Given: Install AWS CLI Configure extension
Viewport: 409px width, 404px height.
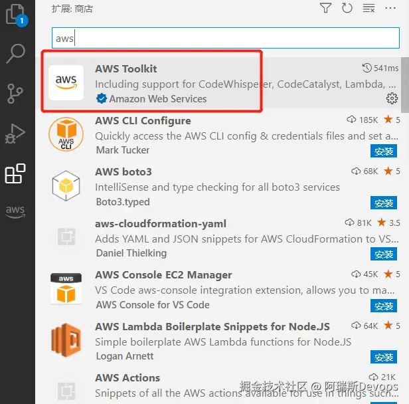Looking at the screenshot, I should (x=384, y=151).
